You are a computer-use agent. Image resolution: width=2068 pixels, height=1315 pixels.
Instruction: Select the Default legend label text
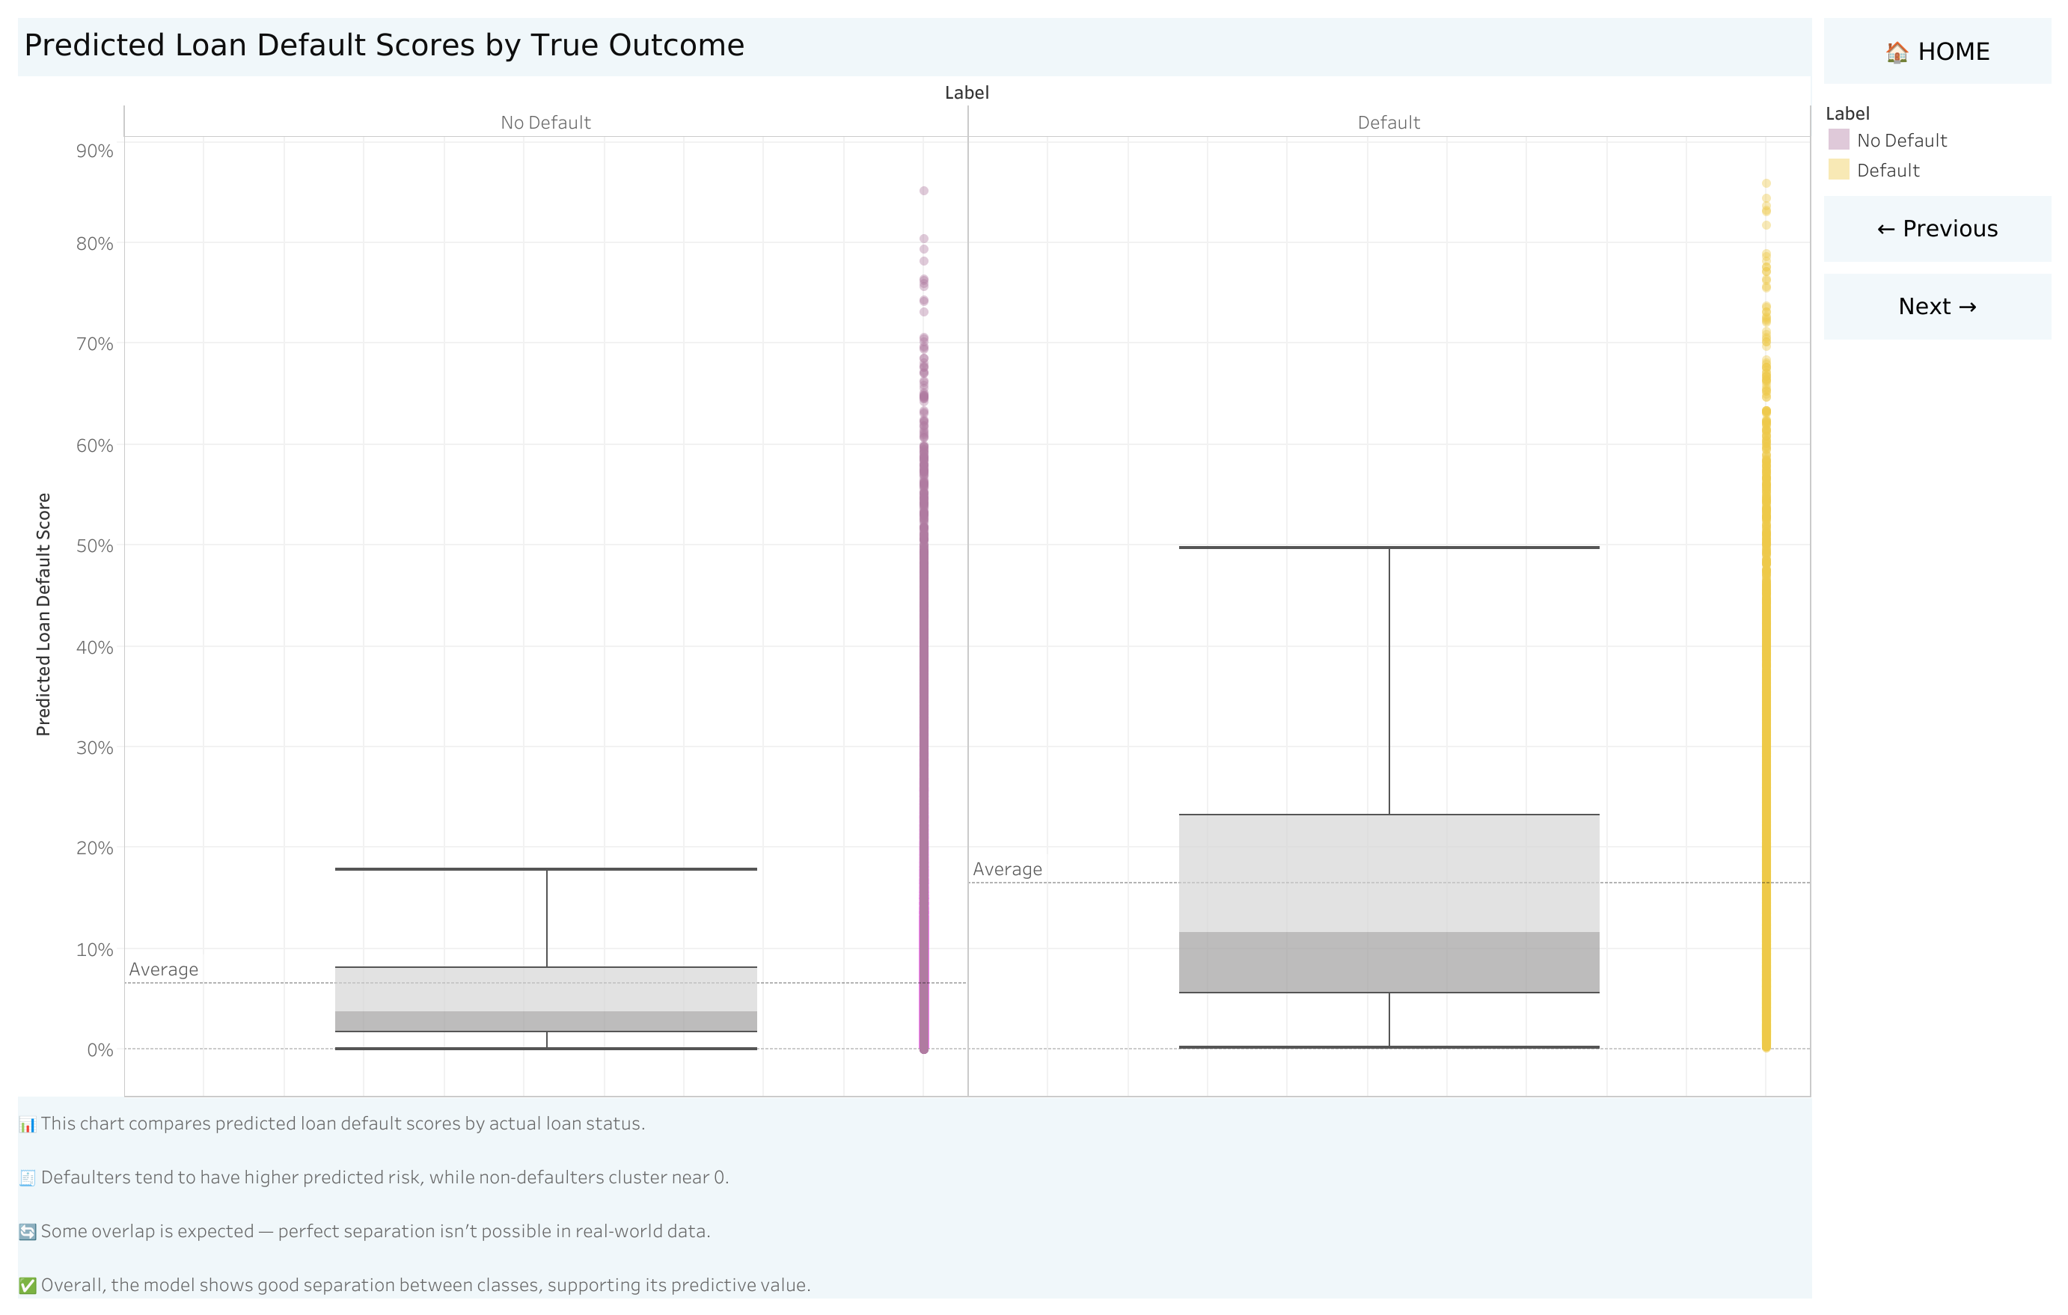coord(1888,170)
